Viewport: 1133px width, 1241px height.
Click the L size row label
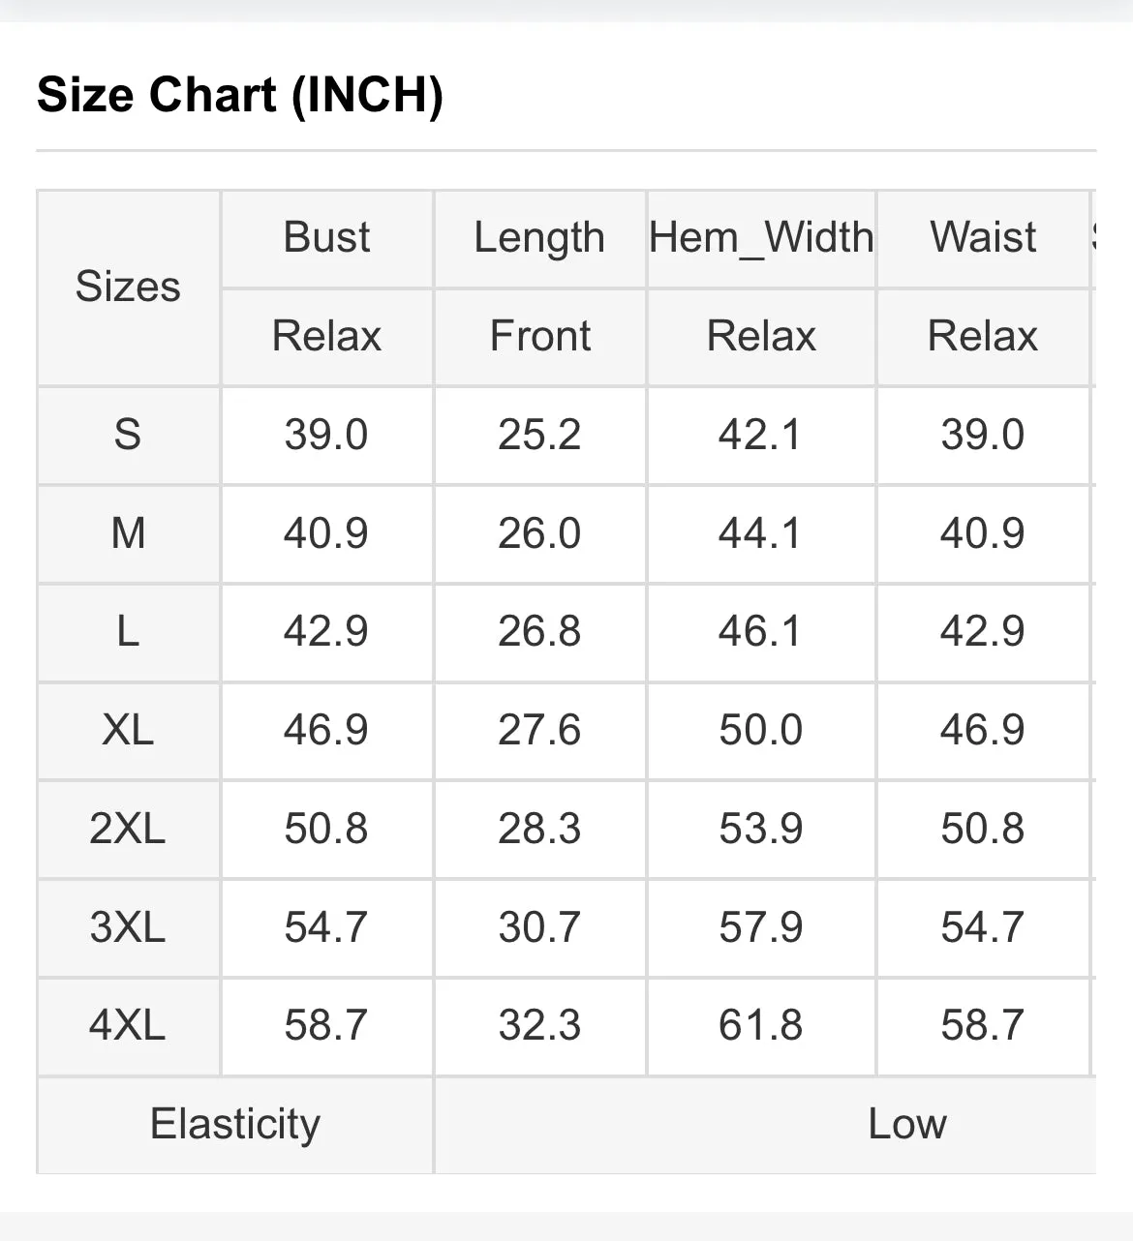click(128, 632)
